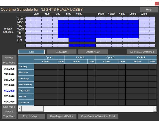Go to Prev OT
159x121 pixels.
9,58
